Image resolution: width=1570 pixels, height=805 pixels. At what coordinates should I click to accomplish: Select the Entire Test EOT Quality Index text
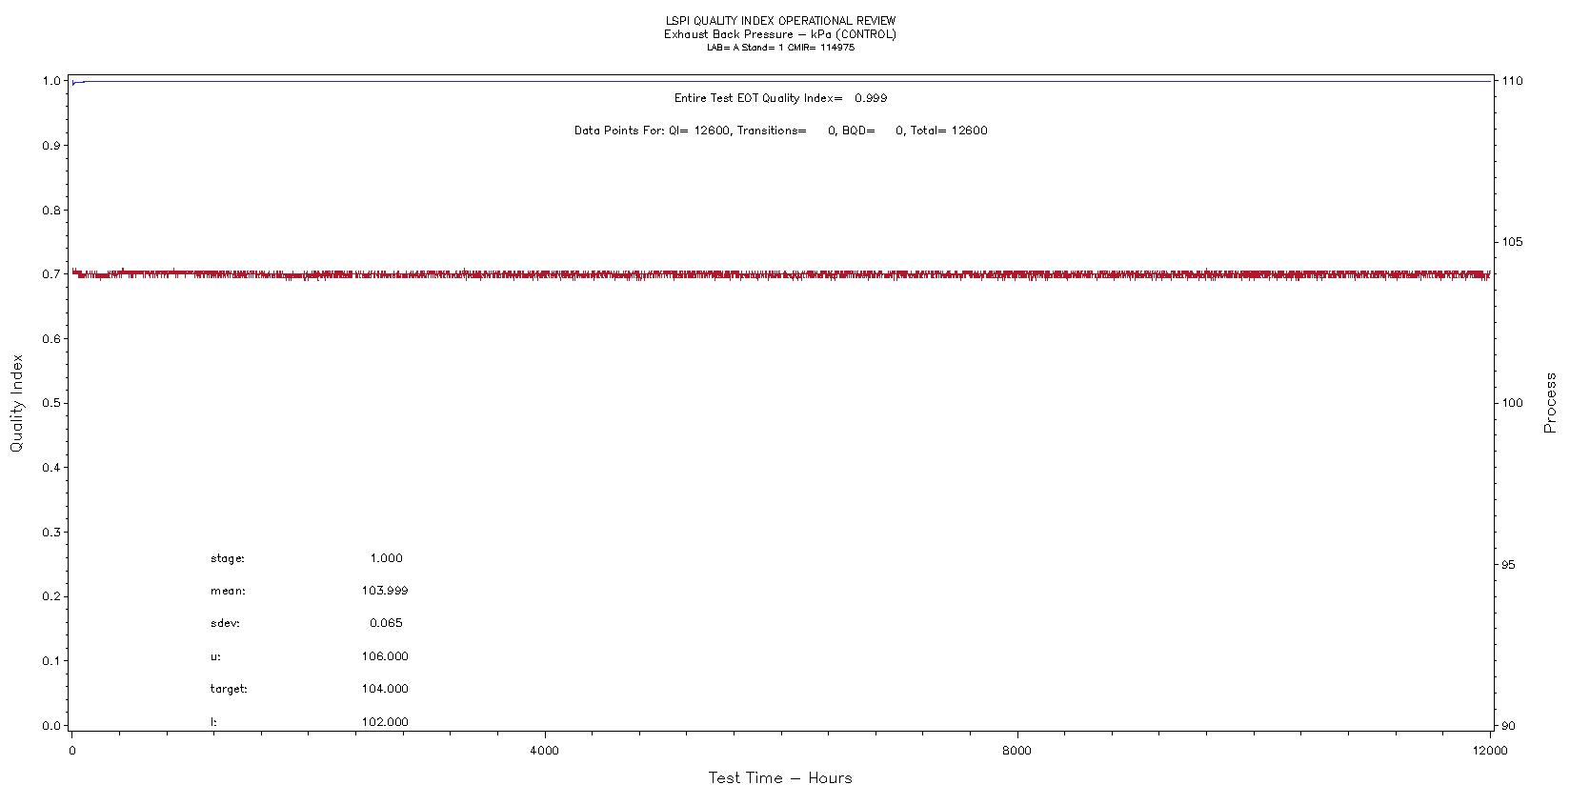point(780,98)
